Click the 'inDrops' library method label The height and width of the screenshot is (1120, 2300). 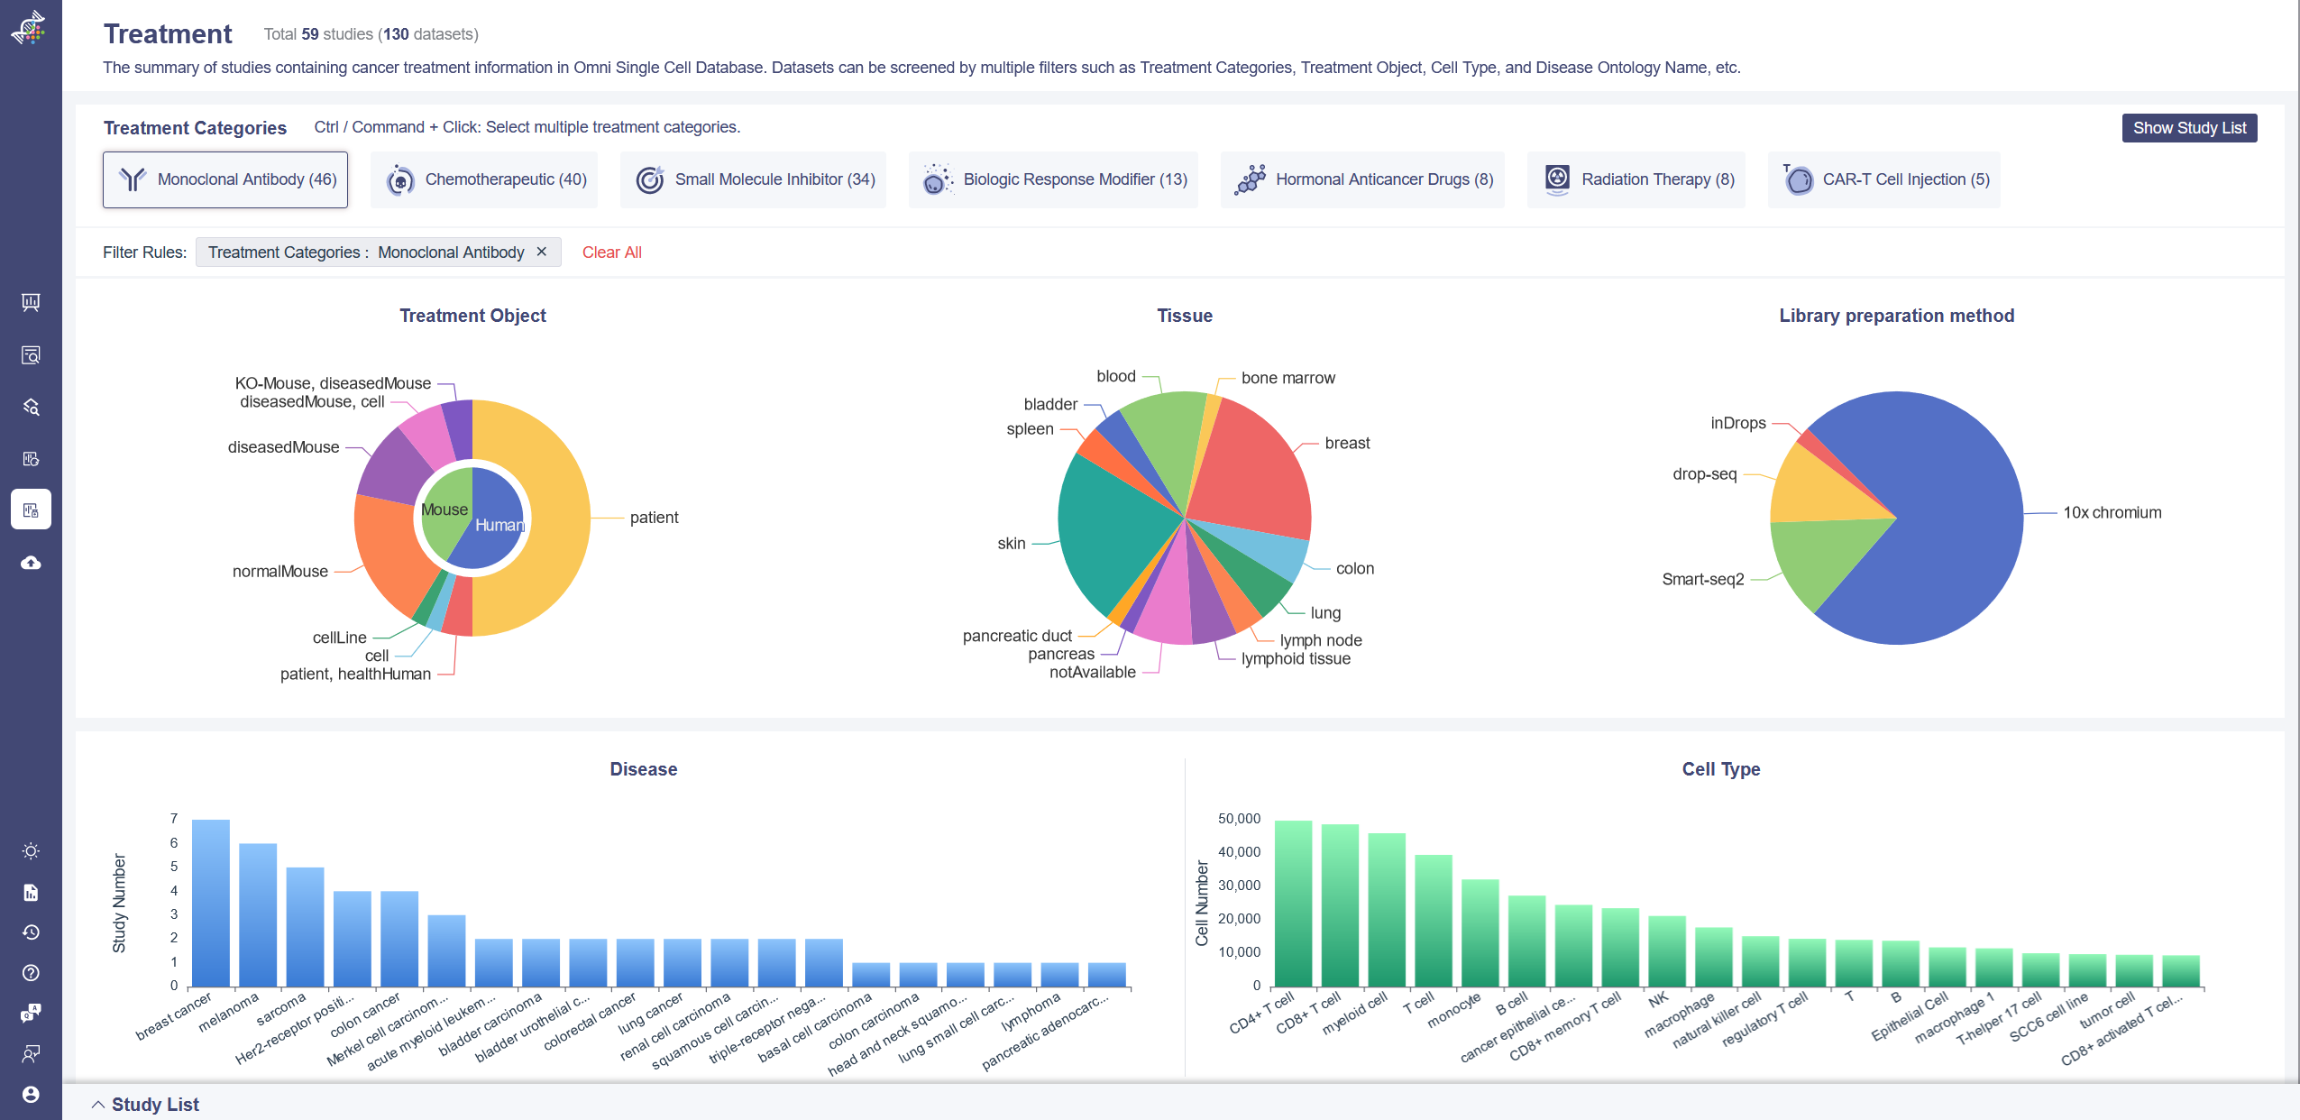(1737, 423)
